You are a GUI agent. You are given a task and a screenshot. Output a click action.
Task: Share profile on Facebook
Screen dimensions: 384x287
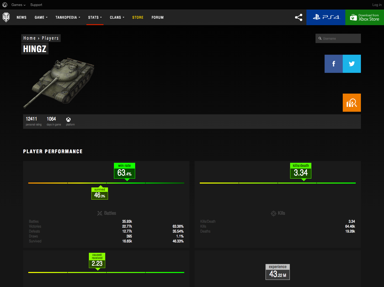point(334,64)
